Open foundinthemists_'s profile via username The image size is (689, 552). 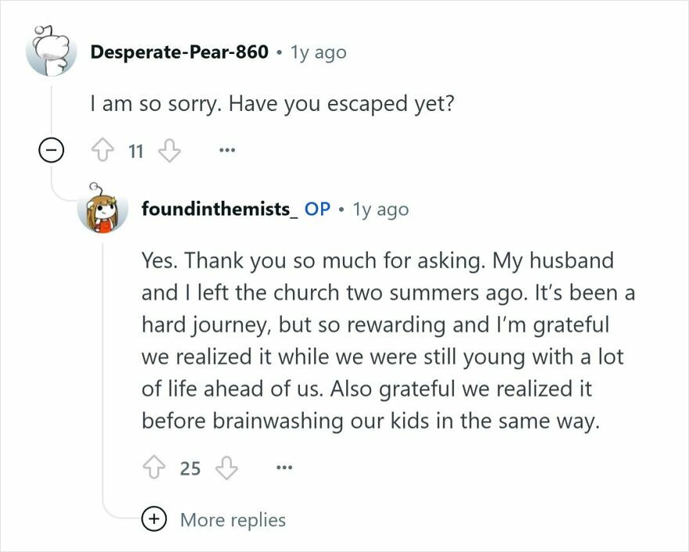click(x=211, y=210)
